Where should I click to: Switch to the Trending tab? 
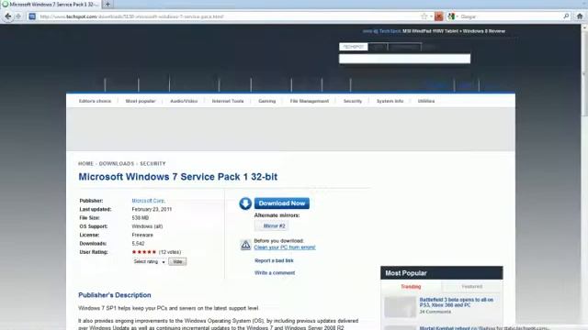411,287
